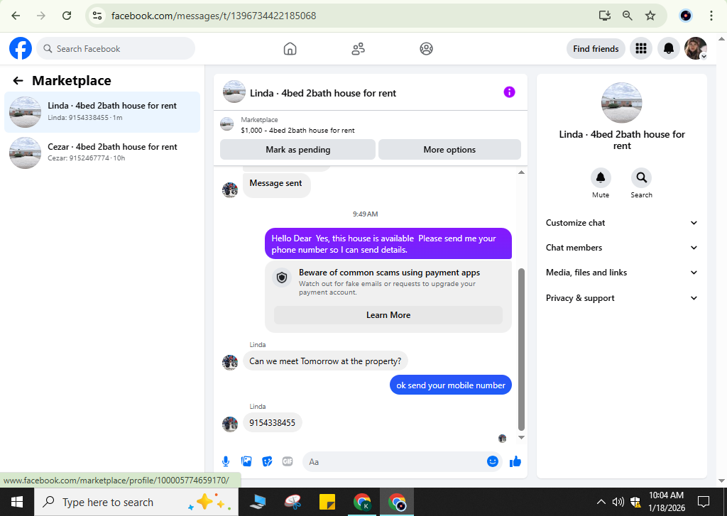The width and height of the screenshot is (727, 516).
Task: Click 'Can we meet Tomorrow' message
Action: (325, 361)
